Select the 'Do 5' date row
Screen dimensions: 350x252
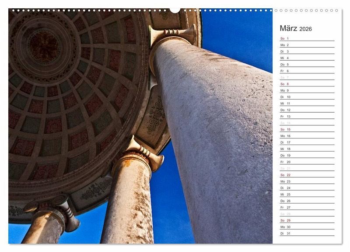pos(307,64)
